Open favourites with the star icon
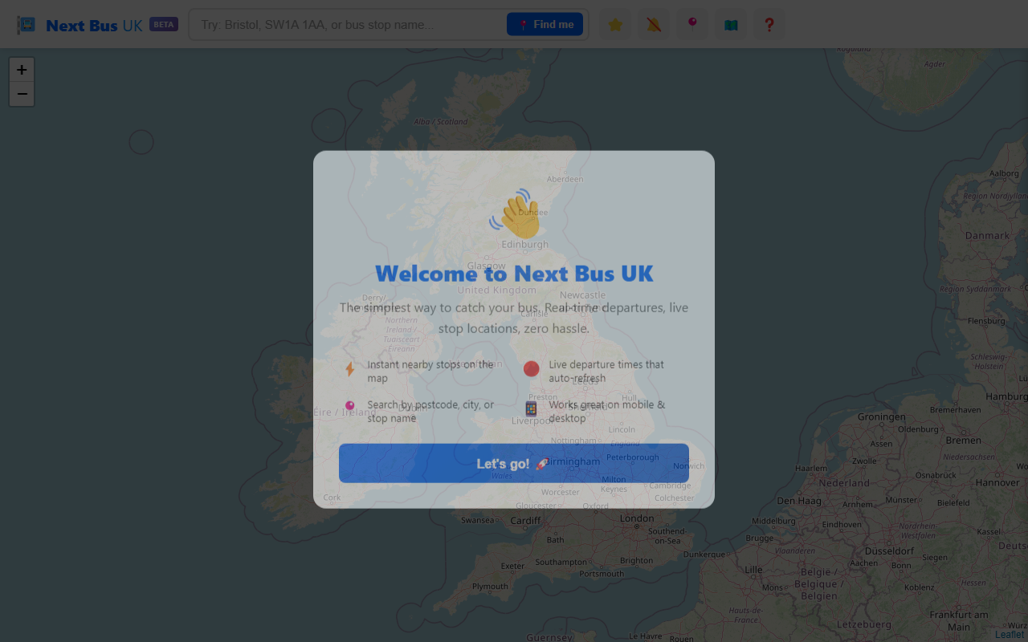 click(615, 25)
